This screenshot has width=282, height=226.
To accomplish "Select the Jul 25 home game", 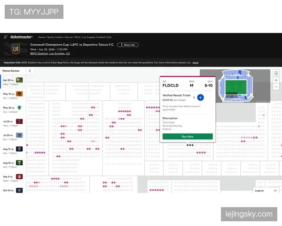I will (13, 137).
